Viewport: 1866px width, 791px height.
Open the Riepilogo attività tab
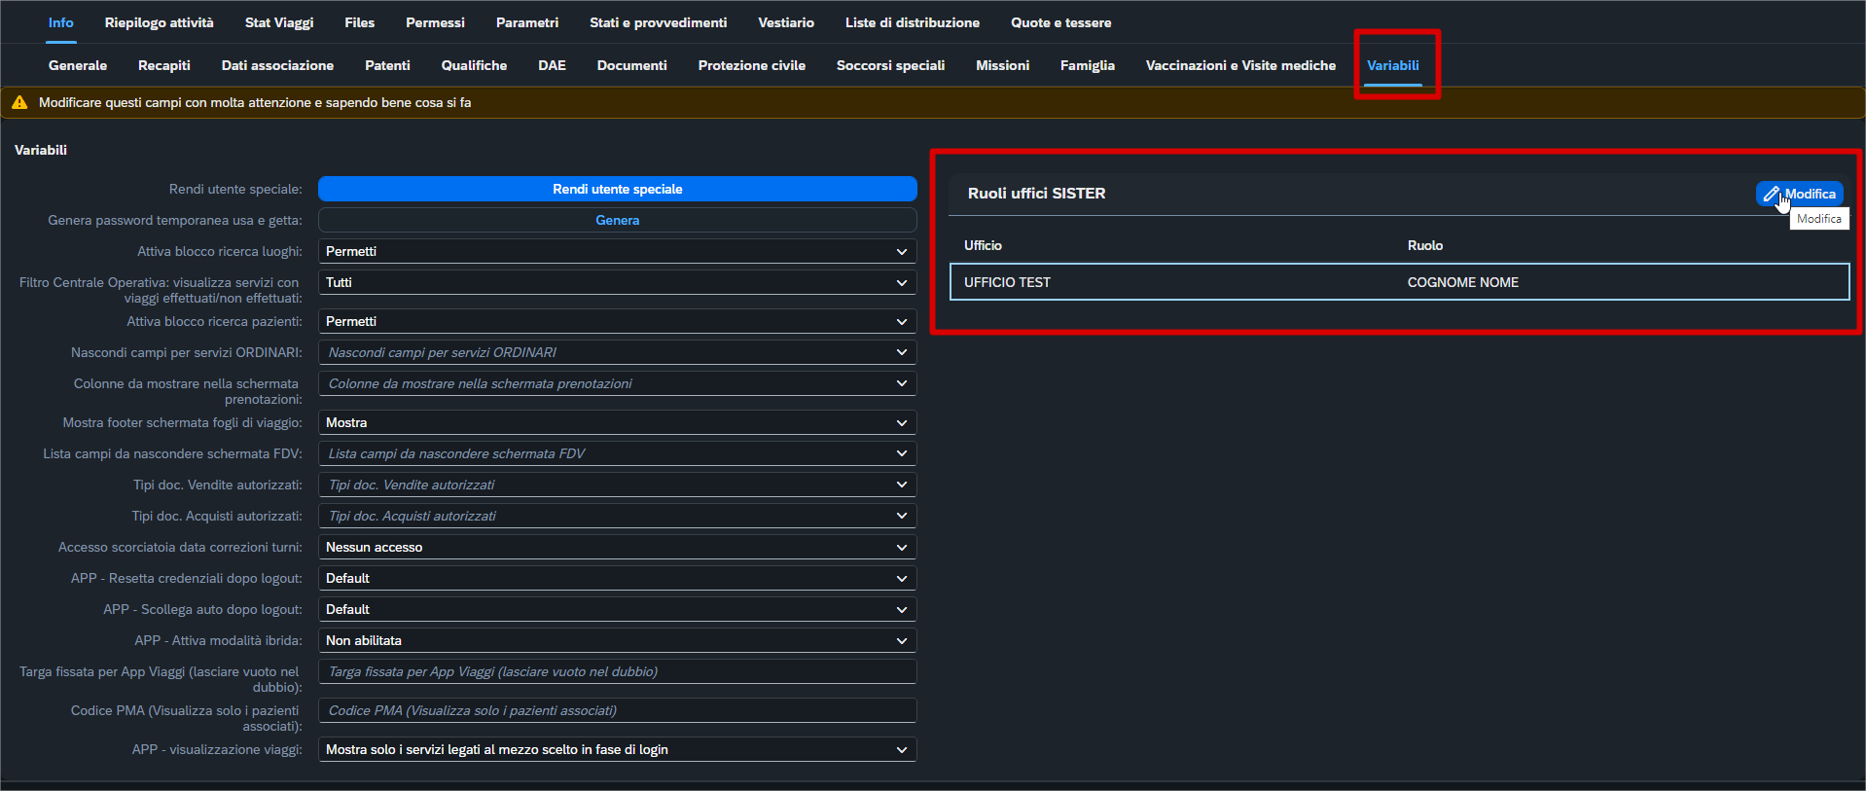159,22
